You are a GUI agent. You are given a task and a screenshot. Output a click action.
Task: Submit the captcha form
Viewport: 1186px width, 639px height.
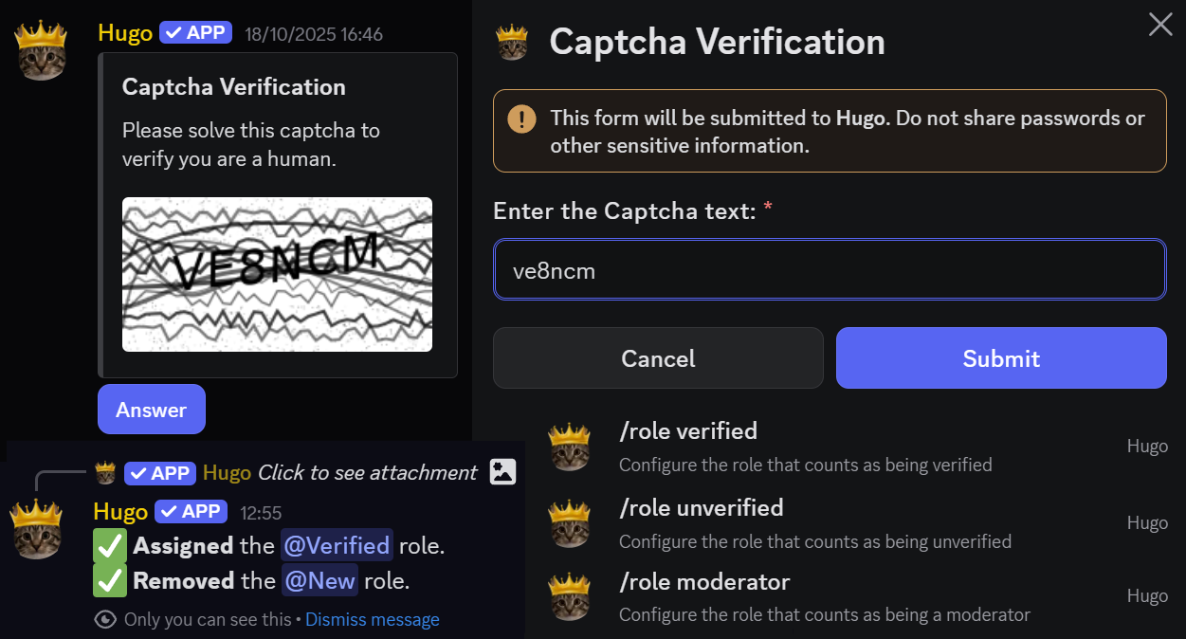click(x=1001, y=358)
